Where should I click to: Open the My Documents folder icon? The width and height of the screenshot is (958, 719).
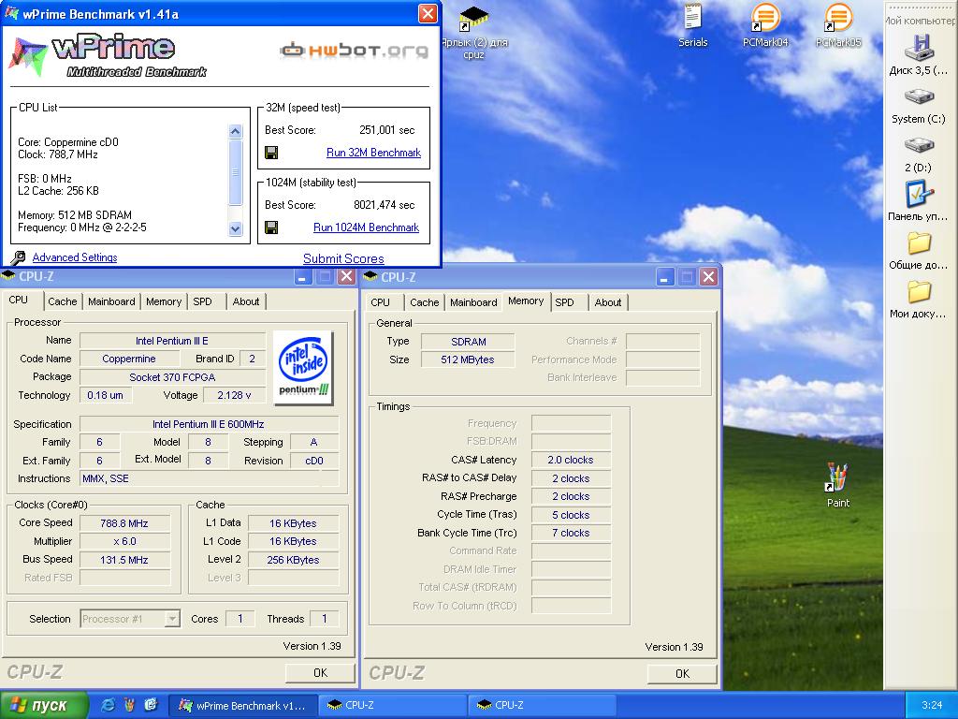919,292
